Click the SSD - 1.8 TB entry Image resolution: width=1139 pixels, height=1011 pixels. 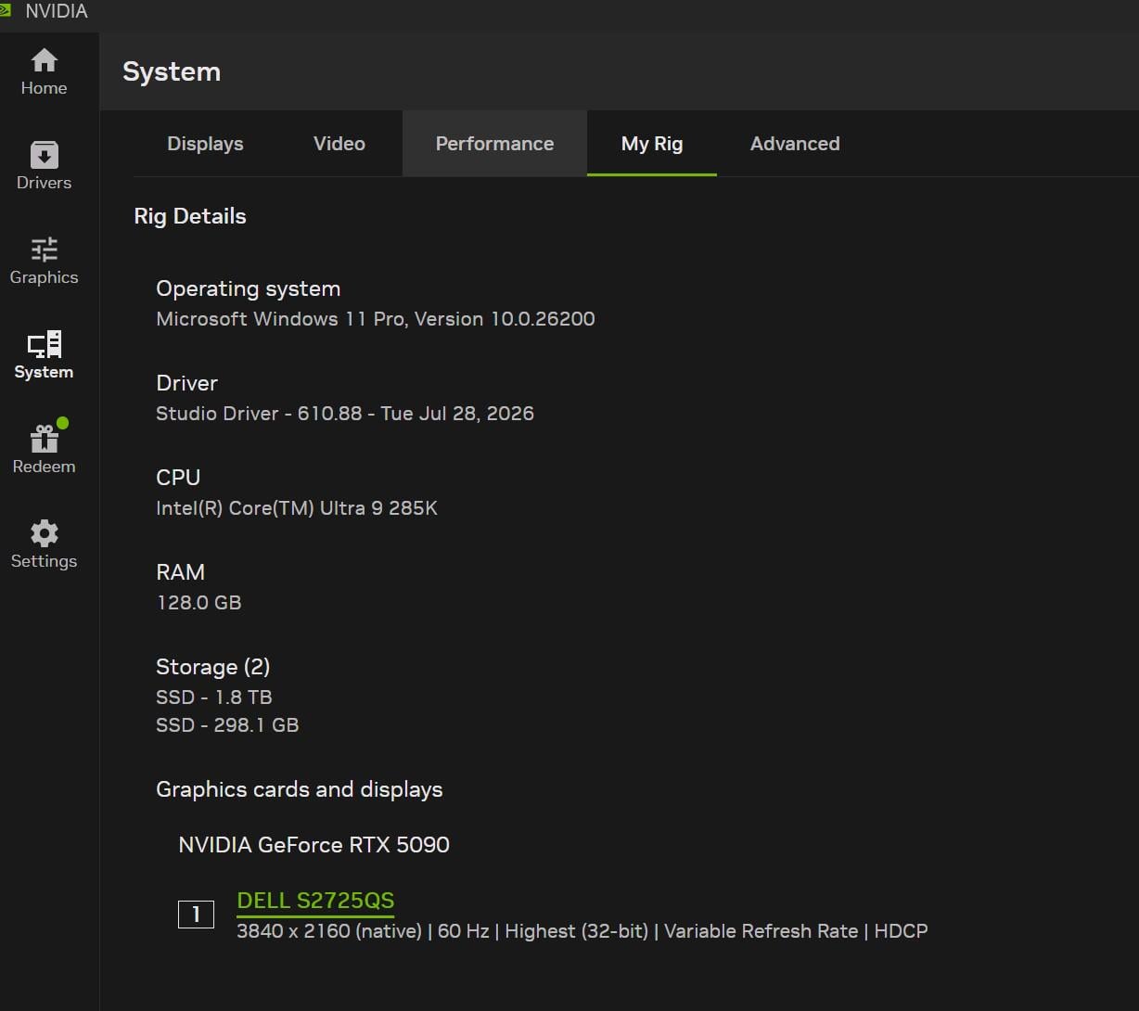point(214,697)
